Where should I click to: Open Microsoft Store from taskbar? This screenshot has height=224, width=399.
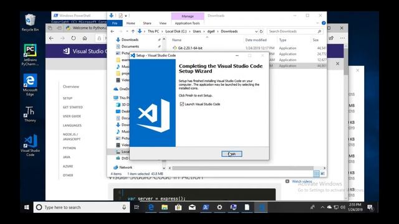tap(178, 207)
